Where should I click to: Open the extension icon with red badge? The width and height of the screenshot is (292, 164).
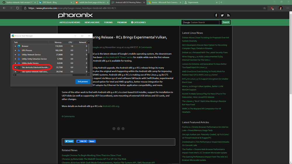272,8
